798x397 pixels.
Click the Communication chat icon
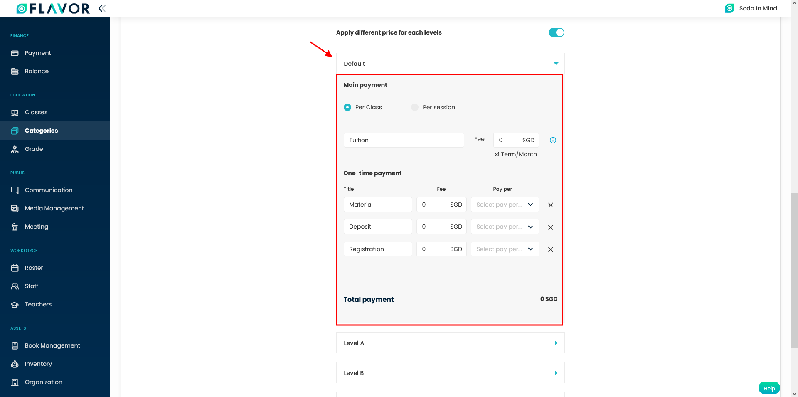[x=15, y=190]
